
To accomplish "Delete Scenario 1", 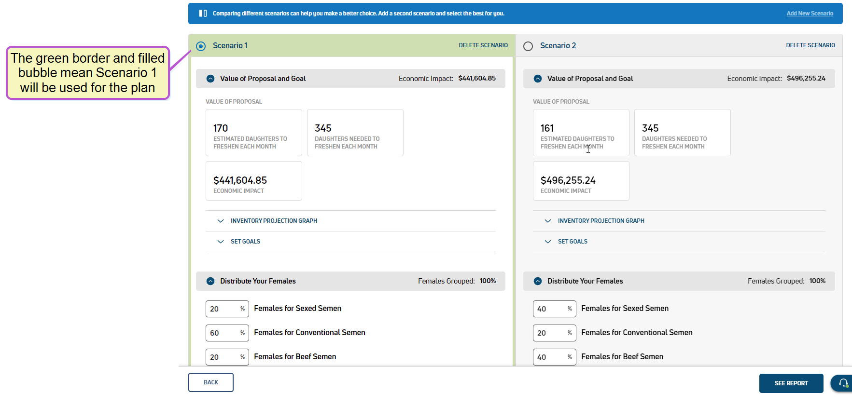I will [483, 45].
